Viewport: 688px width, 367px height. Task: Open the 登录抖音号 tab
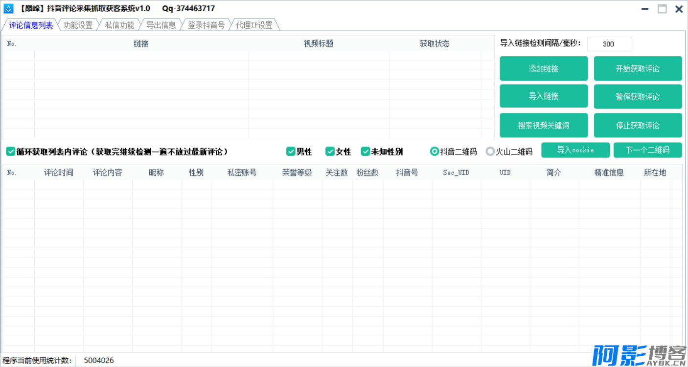coord(206,25)
